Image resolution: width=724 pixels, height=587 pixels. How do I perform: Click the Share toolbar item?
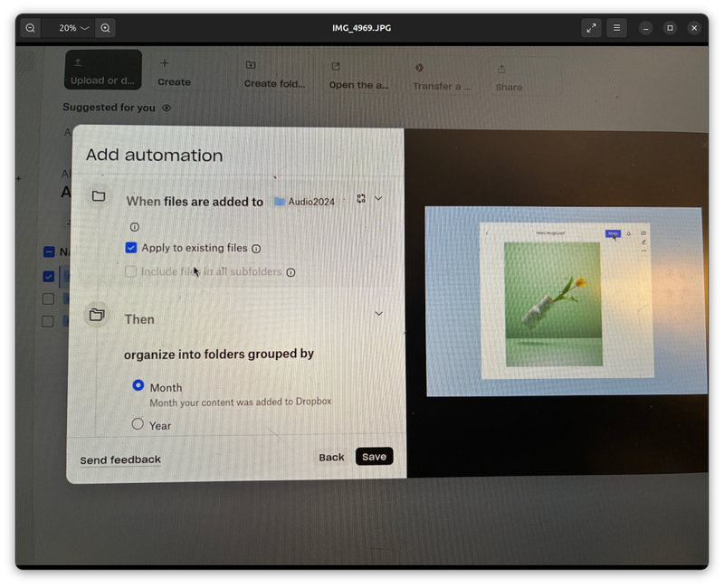coord(508,78)
